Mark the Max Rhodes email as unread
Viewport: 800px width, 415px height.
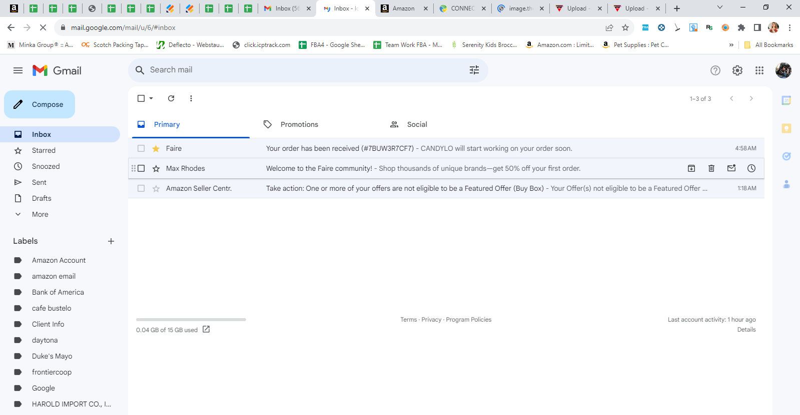pos(731,168)
